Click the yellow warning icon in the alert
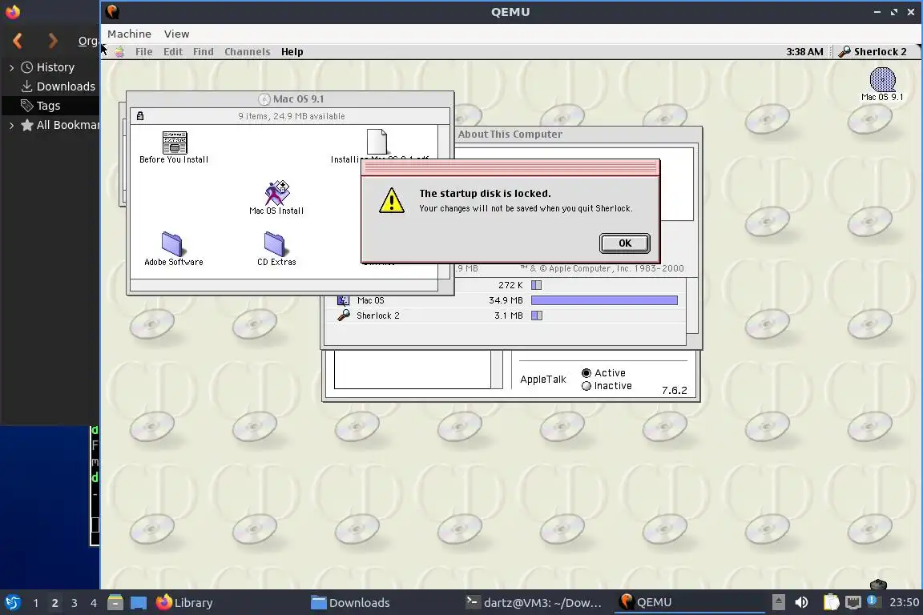923x615 pixels. tap(392, 200)
